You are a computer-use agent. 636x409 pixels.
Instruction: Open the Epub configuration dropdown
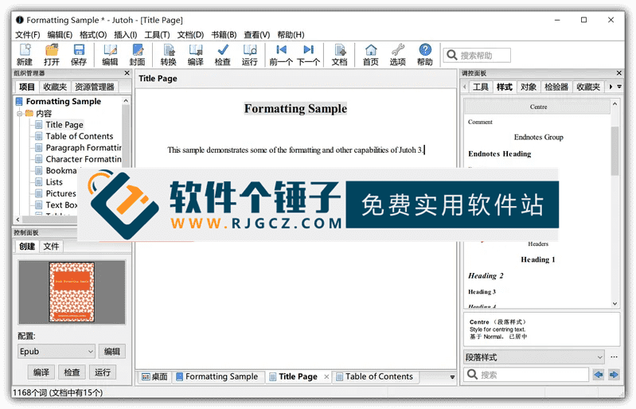[x=56, y=352]
